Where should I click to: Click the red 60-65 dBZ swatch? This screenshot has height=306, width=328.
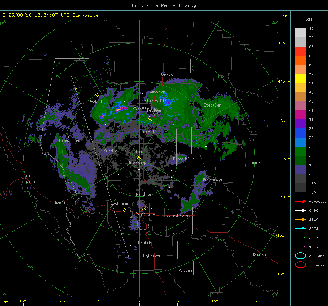[x=300, y=51]
